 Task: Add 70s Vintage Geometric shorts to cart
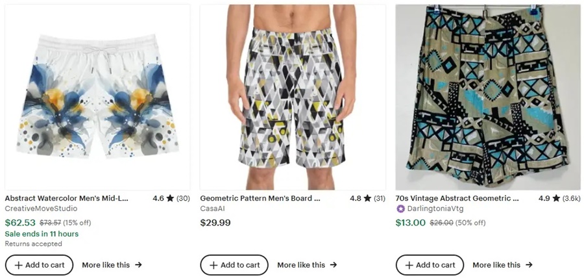click(430, 265)
